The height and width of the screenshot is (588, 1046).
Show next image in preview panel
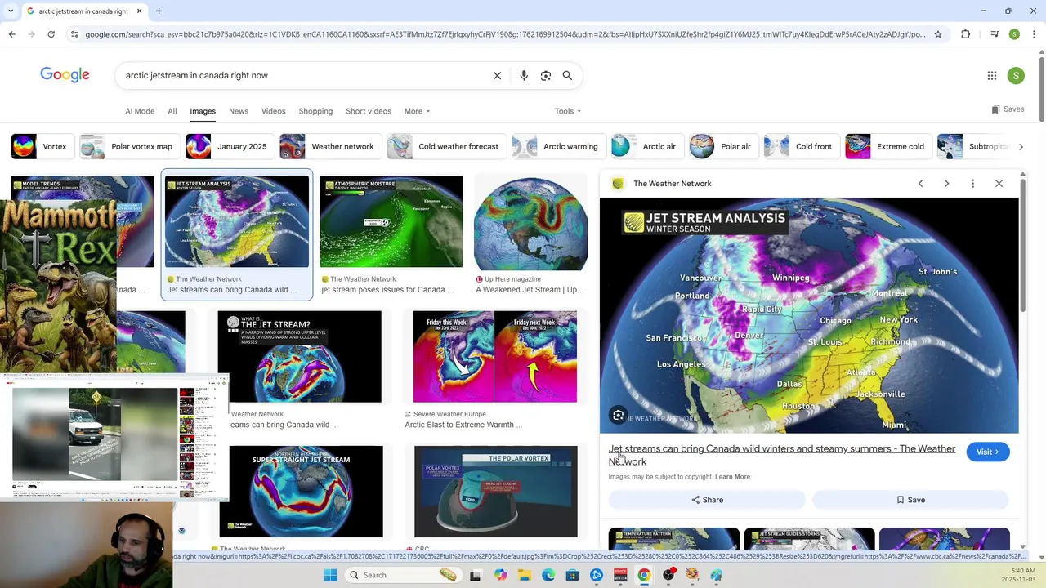[946, 184]
